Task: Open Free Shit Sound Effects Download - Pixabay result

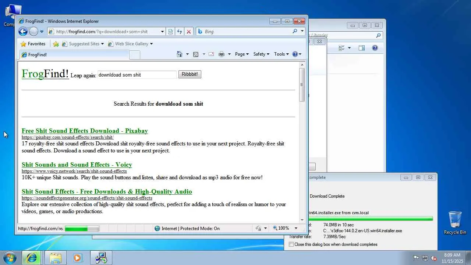Action: (85, 131)
